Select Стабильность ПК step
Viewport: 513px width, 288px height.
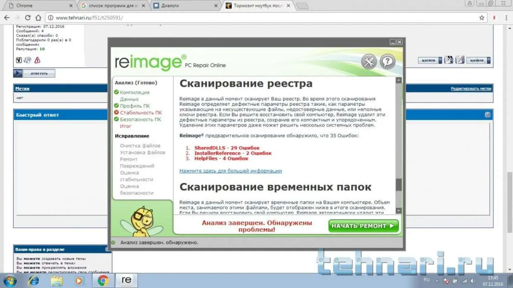(x=141, y=112)
